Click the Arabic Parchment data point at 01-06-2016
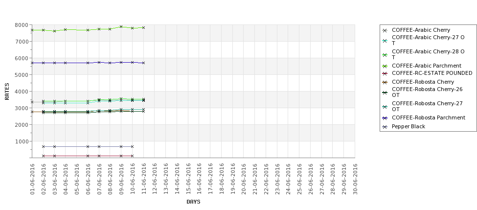 click(32, 30)
